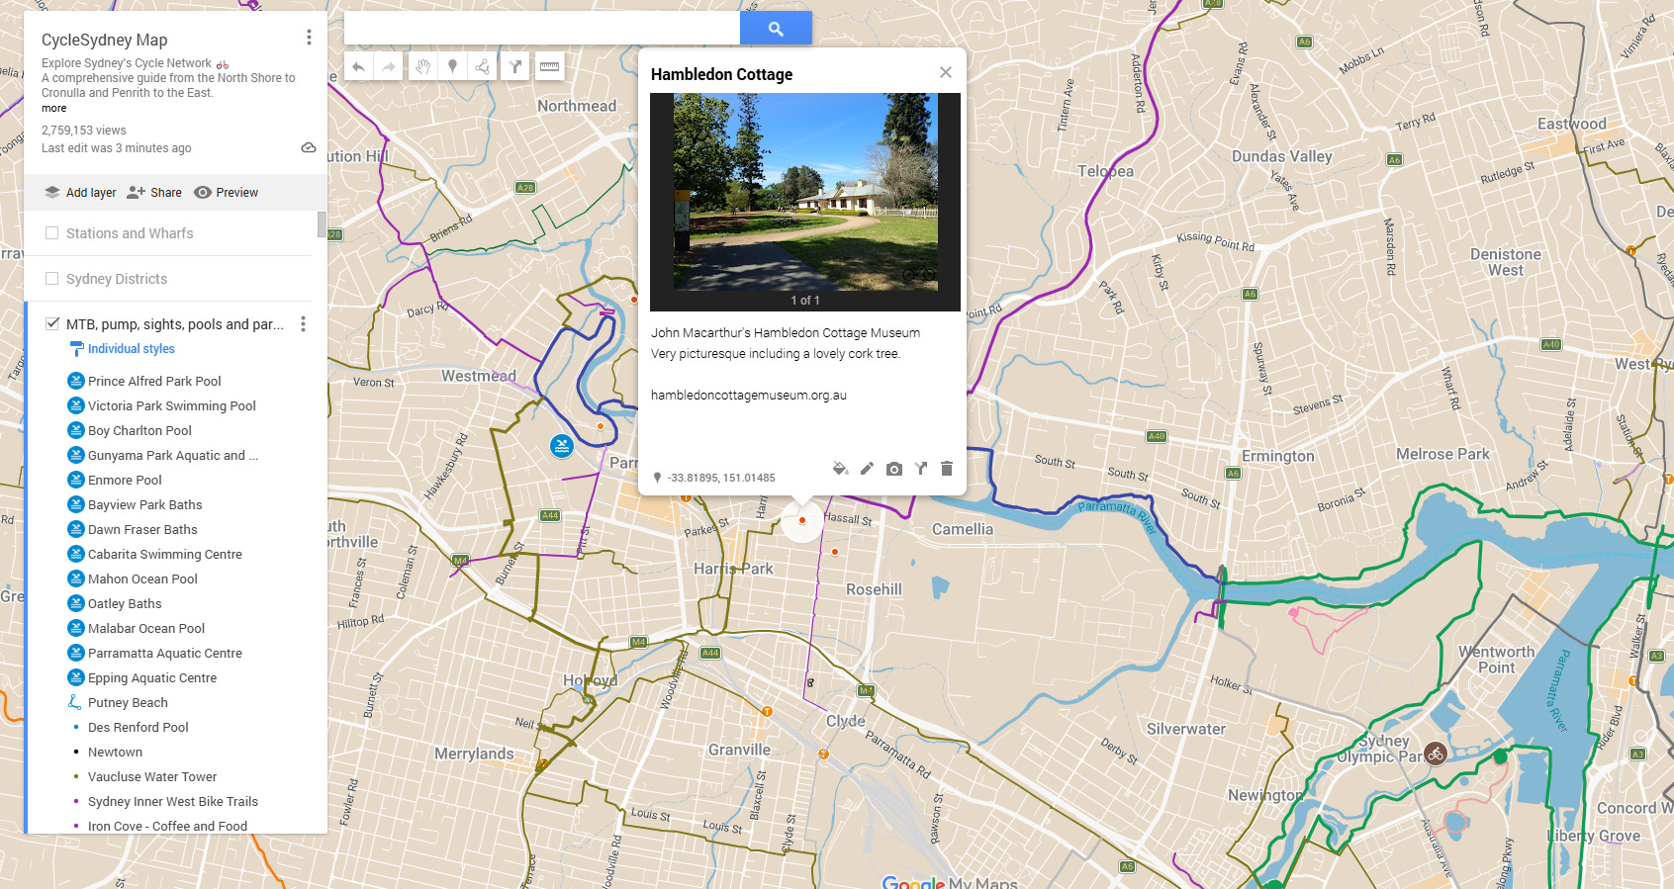Click Malabar Ocean Pool swim icon

pos(75,628)
